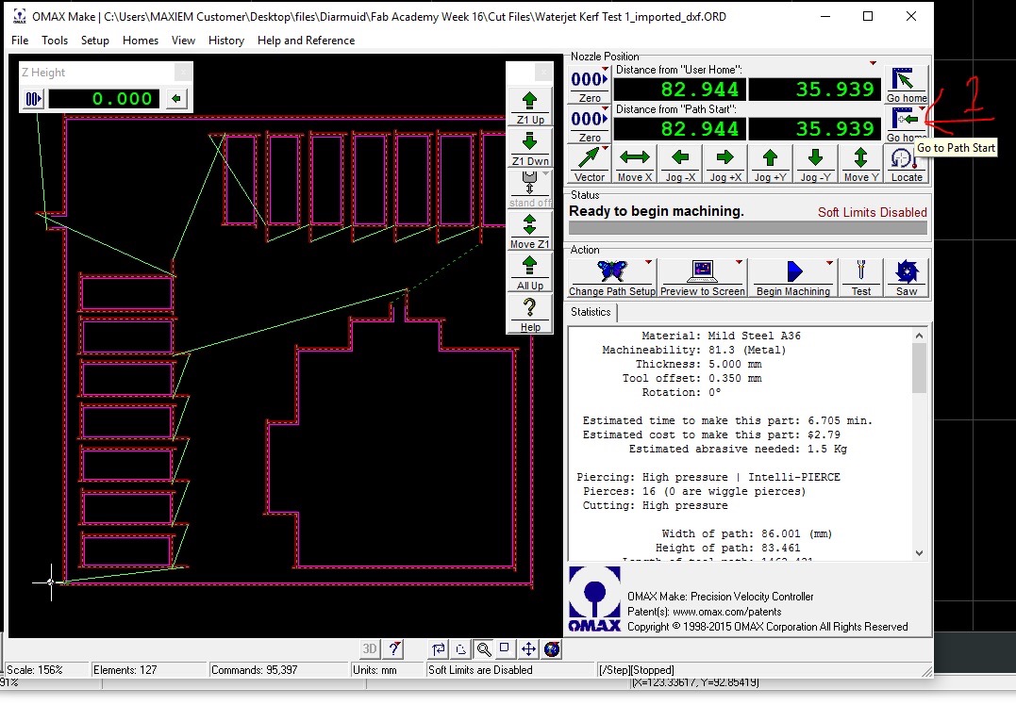Click the Z Height zero icon
This screenshot has width=1016, height=705.
pyautogui.click(x=34, y=99)
